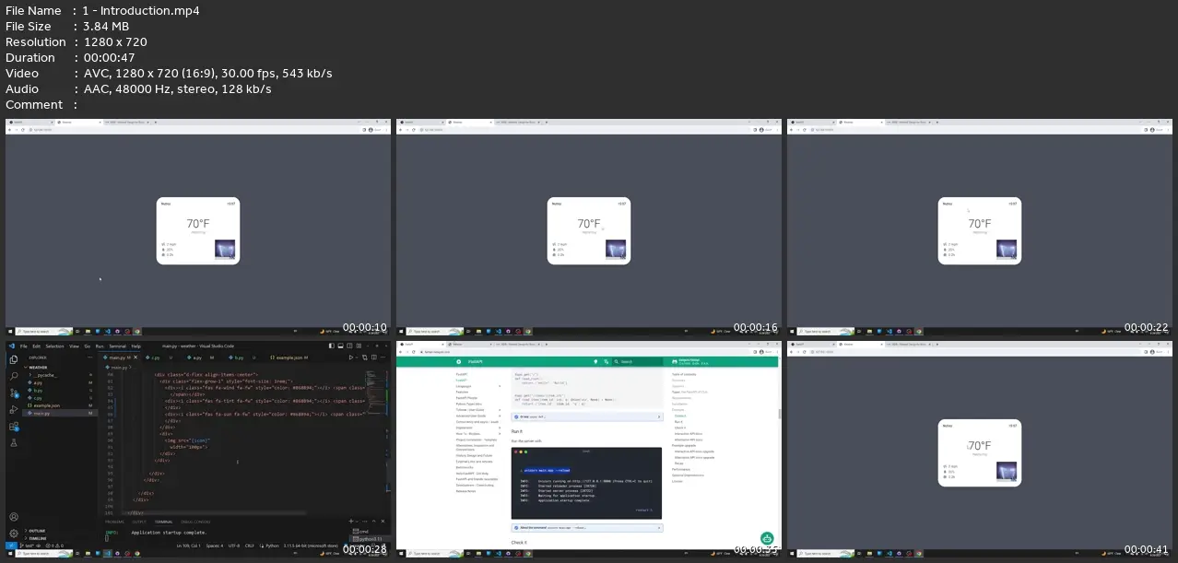Select a.py in the VS Code explorer tree

coord(38,382)
